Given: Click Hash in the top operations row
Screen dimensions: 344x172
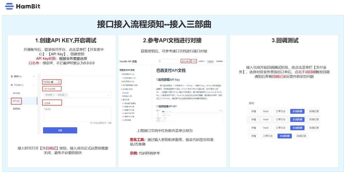Looking at the screenshot, I should (266, 111).
